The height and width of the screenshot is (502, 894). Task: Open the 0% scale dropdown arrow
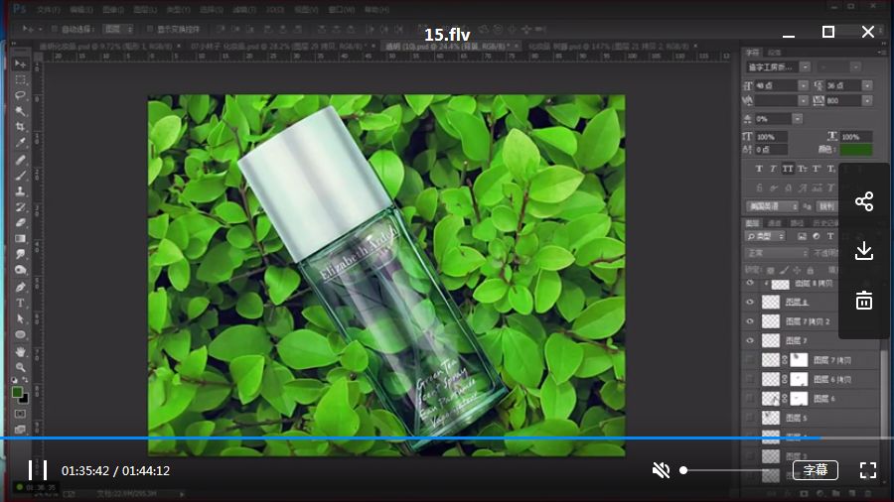797,119
